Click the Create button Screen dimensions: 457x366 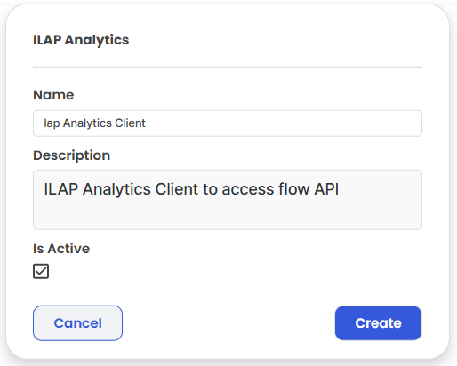378,323
